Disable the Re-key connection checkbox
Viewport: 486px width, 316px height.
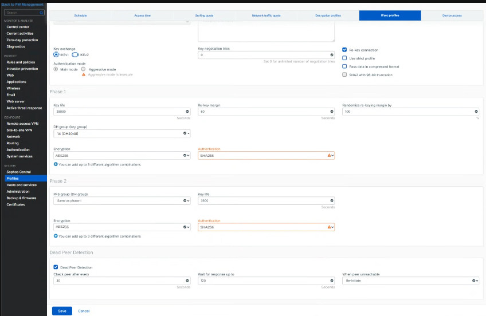coord(344,50)
